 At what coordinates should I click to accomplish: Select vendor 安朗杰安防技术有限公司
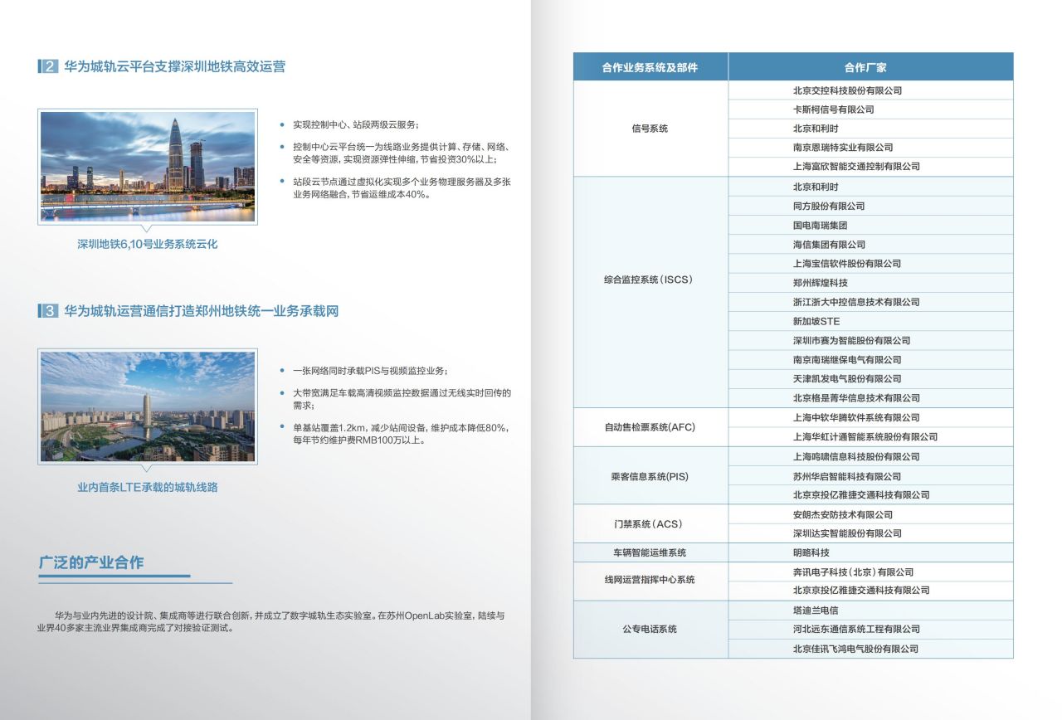pyautogui.click(x=842, y=514)
